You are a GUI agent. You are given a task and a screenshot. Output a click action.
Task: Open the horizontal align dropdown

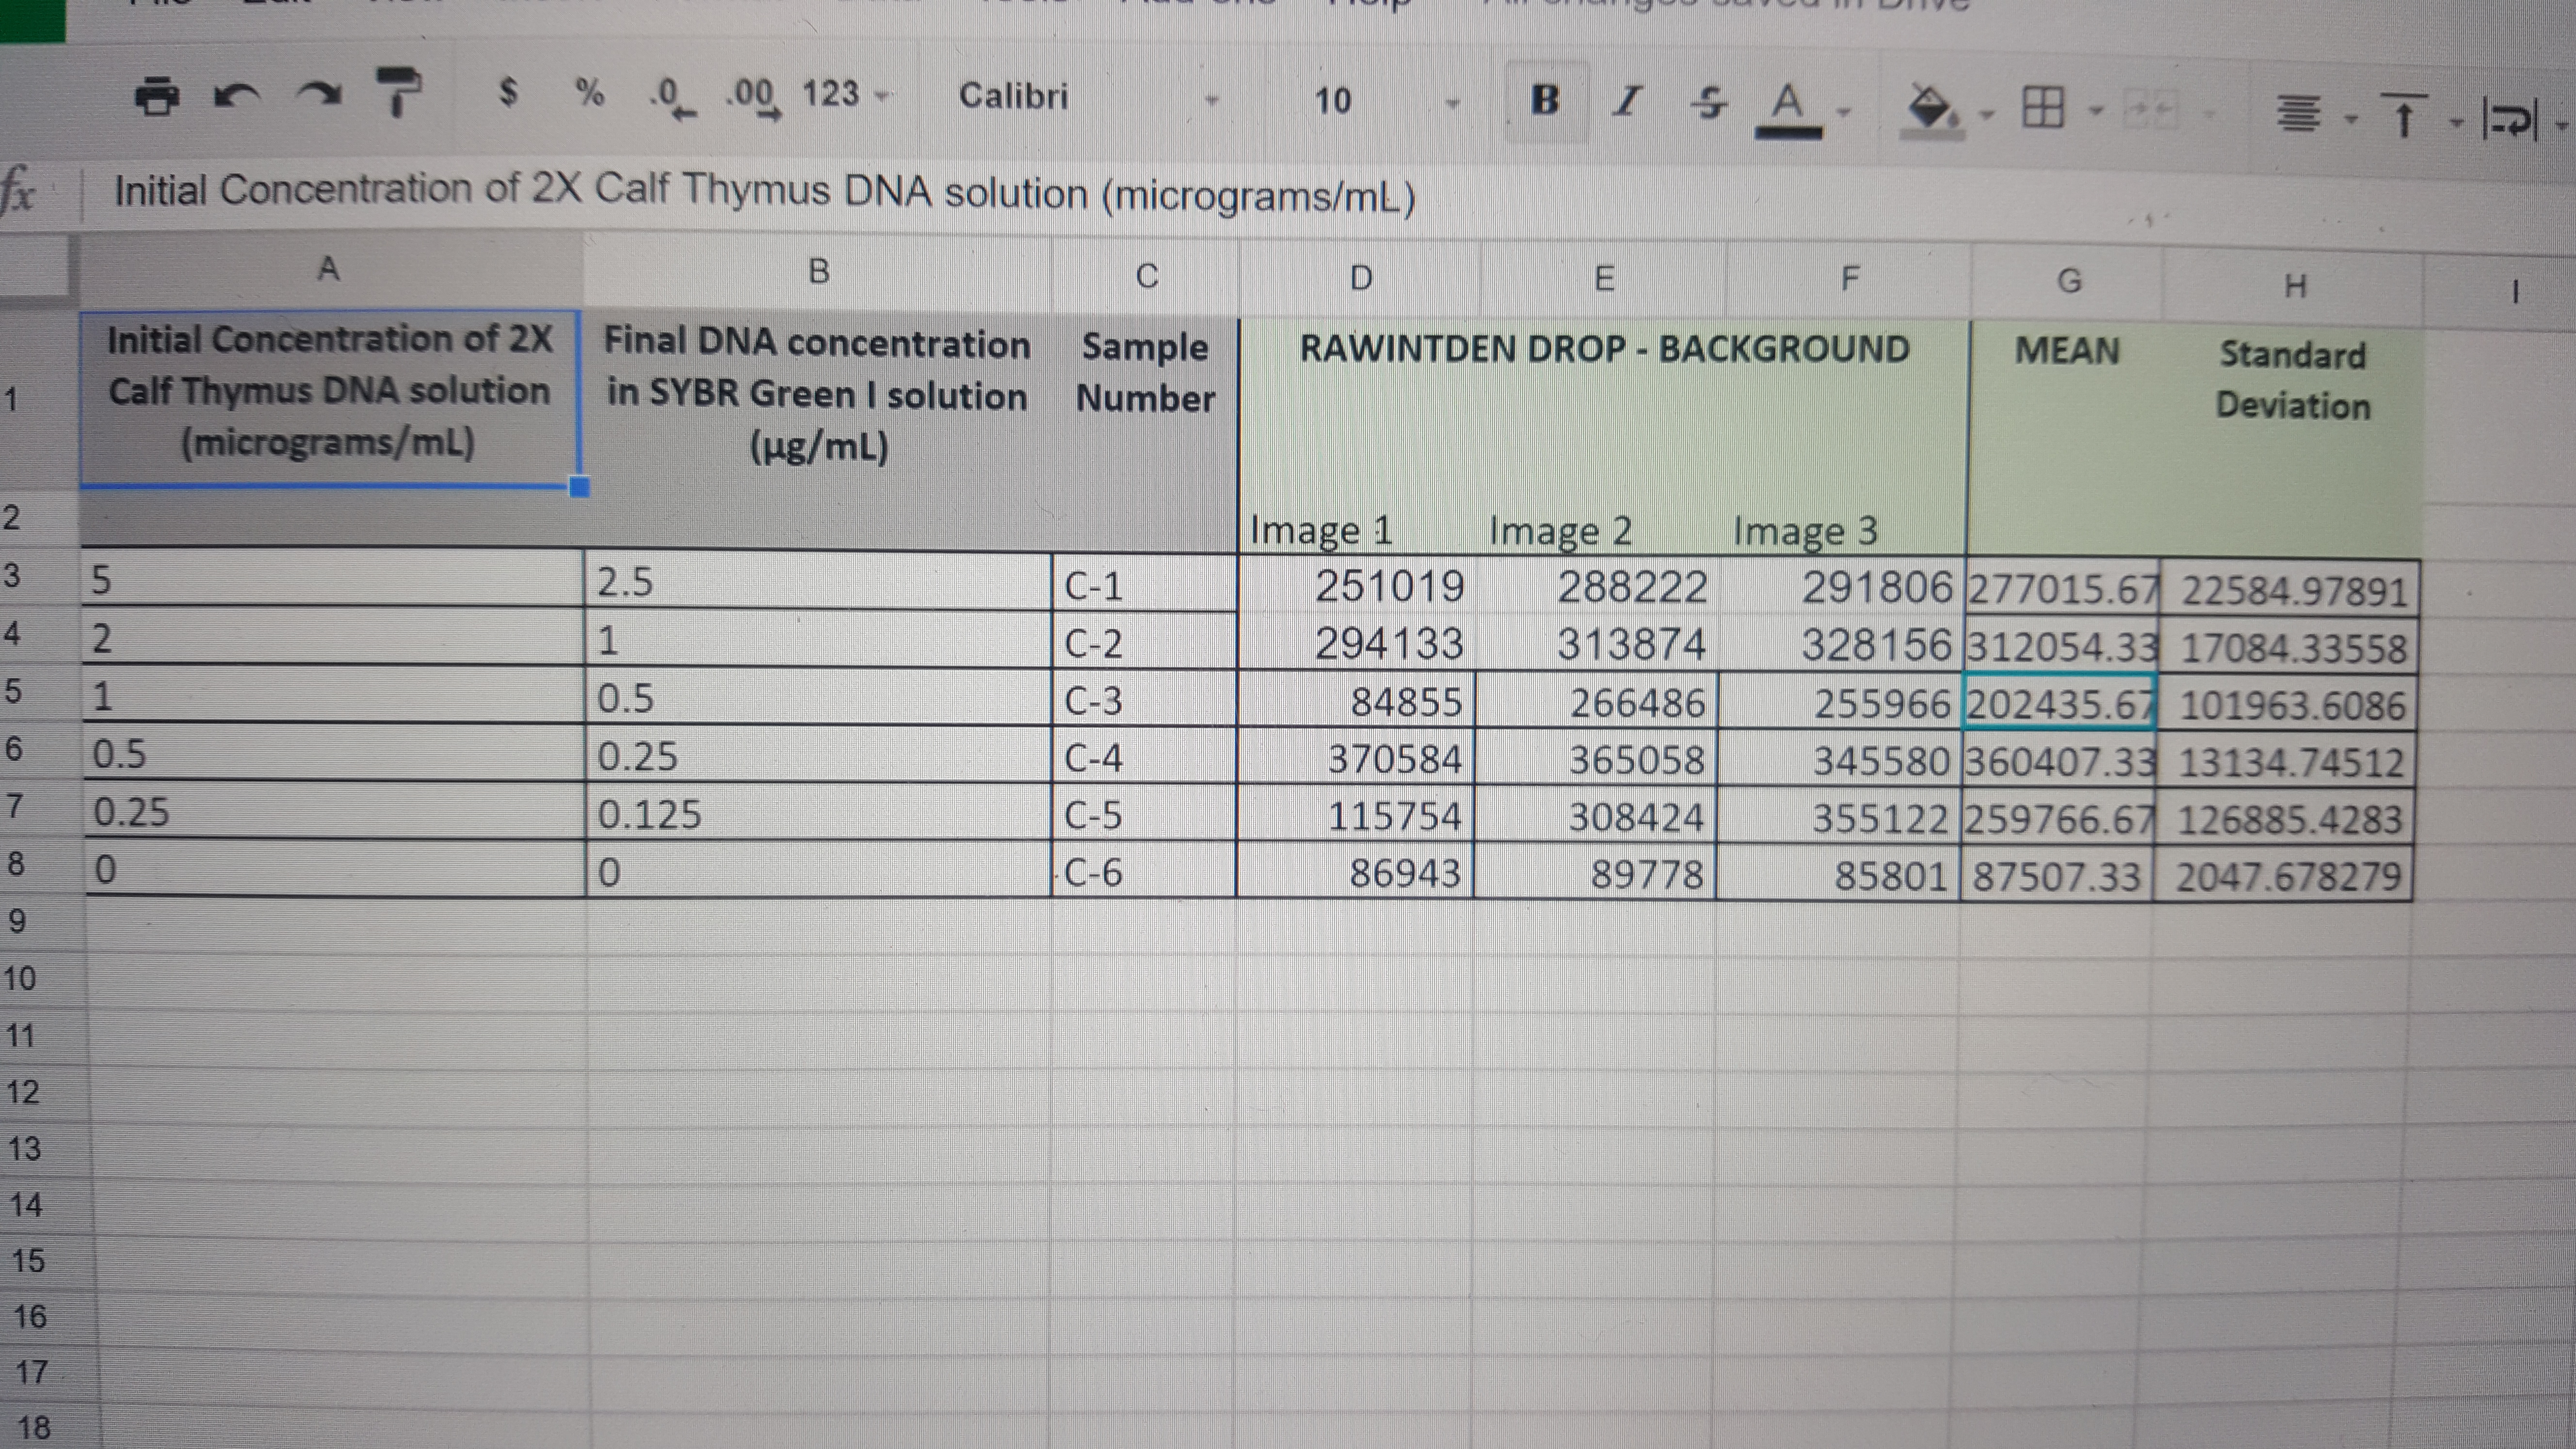[x=2299, y=114]
